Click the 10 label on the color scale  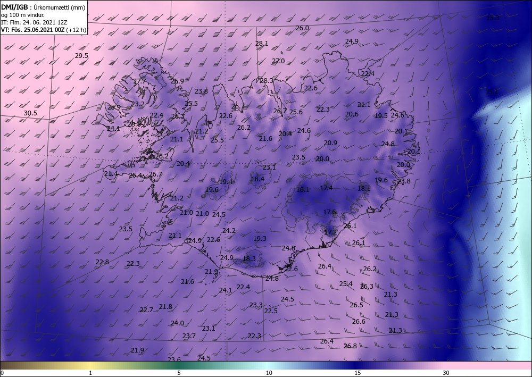pos(269,373)
